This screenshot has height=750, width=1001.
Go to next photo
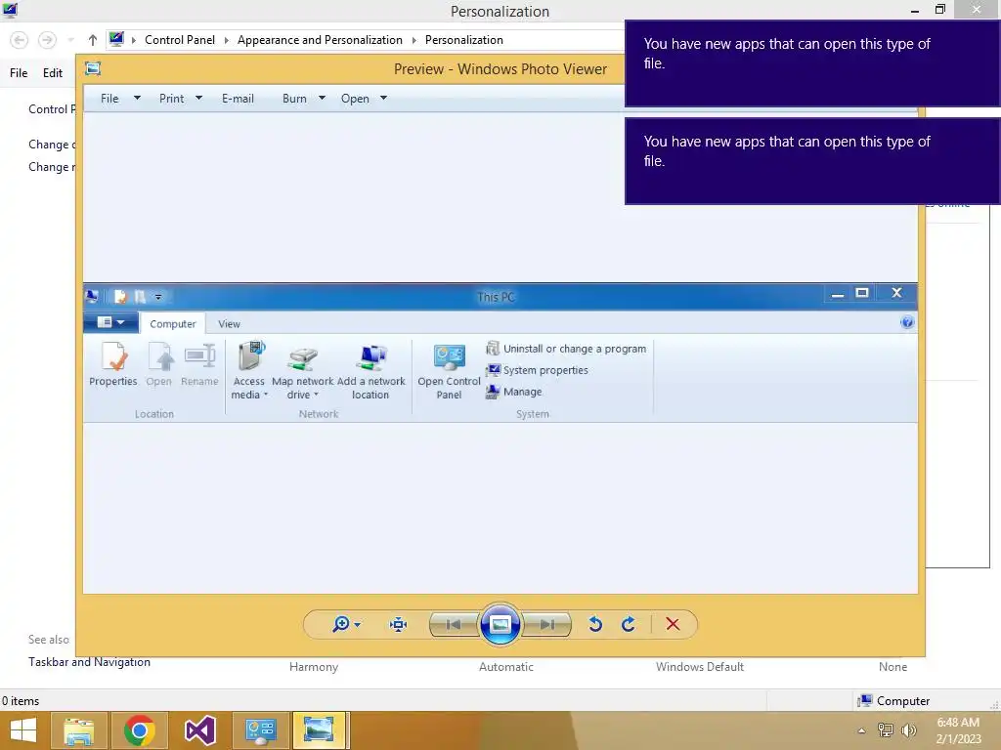(547, 624)
